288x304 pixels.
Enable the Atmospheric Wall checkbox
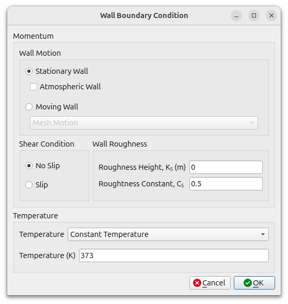click(x=34, y=87)
